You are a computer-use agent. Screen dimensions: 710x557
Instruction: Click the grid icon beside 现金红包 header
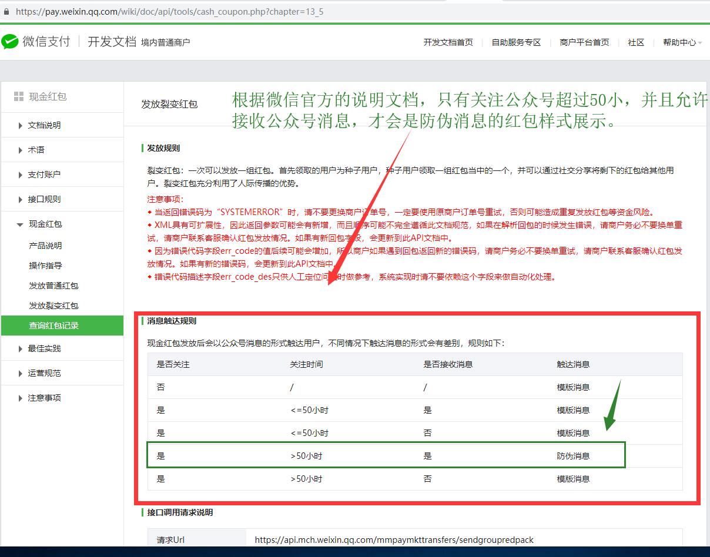18,96
